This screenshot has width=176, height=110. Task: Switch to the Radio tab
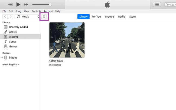[x=122, y=17]
